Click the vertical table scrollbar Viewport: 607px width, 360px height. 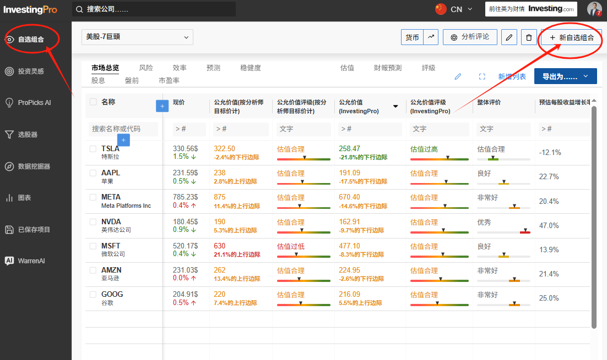pyautogui.click(x=594, y=217)
